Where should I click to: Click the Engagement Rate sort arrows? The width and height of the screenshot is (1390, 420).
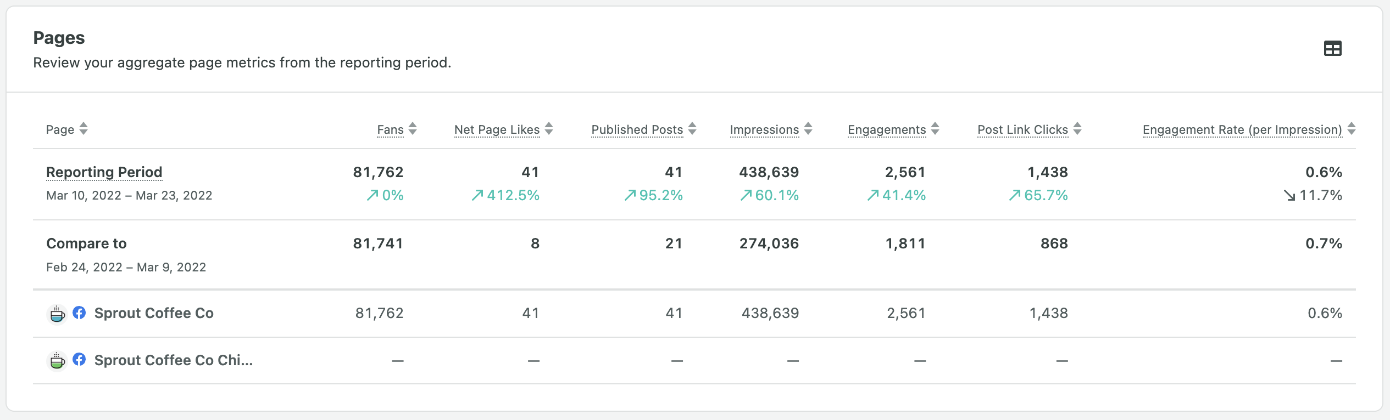click(1352, 129)
